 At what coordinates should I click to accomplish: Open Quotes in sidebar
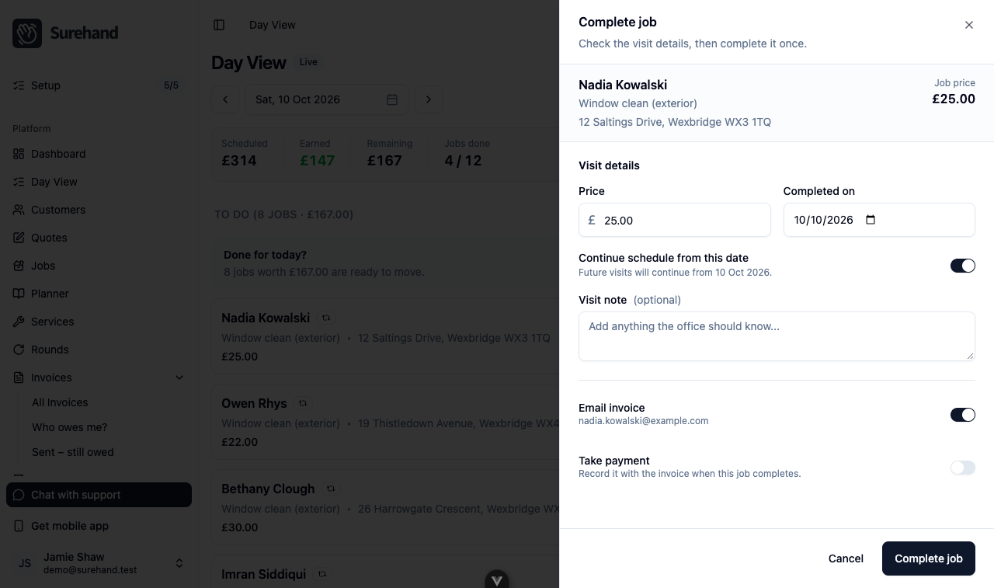[x=99, y=238]
